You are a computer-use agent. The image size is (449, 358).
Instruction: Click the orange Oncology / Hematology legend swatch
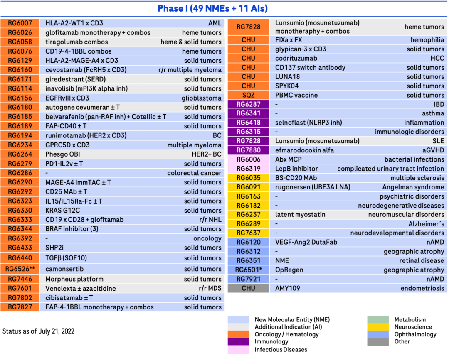coord(238,334)
